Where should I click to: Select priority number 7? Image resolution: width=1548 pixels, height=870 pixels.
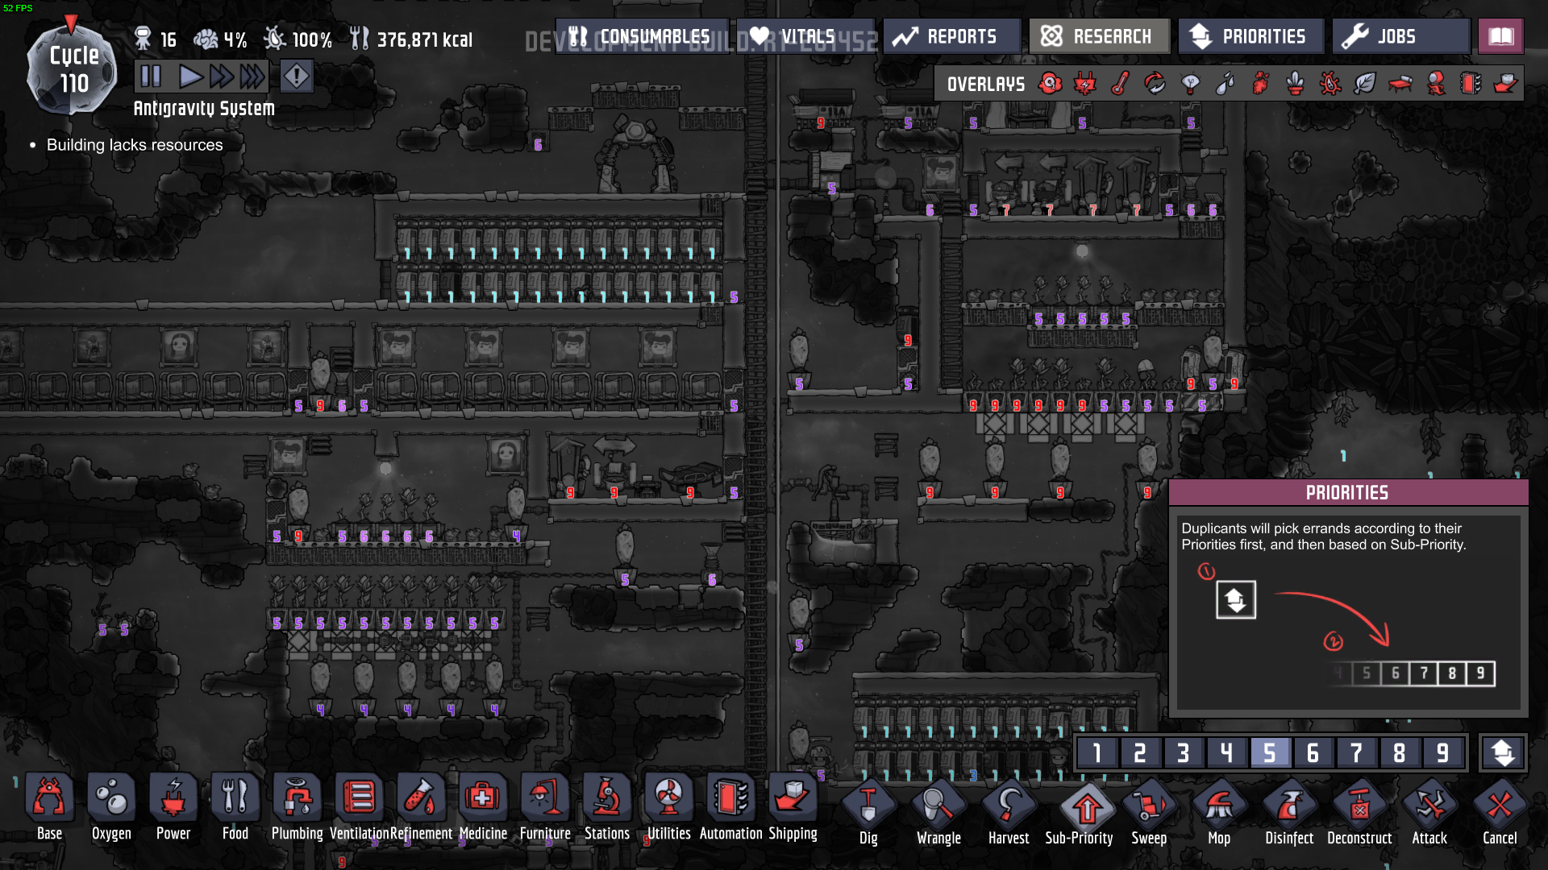(x=1355, y=753)
